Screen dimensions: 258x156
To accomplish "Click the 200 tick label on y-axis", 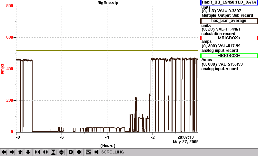I will [10, 100].
